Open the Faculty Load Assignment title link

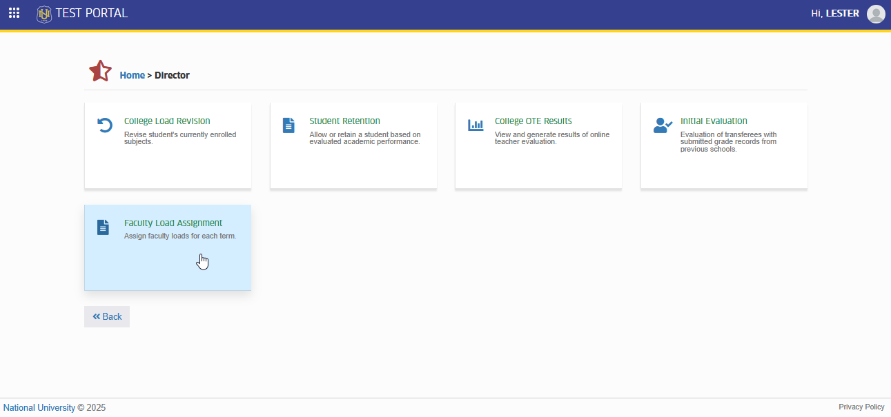coord(173,223)
